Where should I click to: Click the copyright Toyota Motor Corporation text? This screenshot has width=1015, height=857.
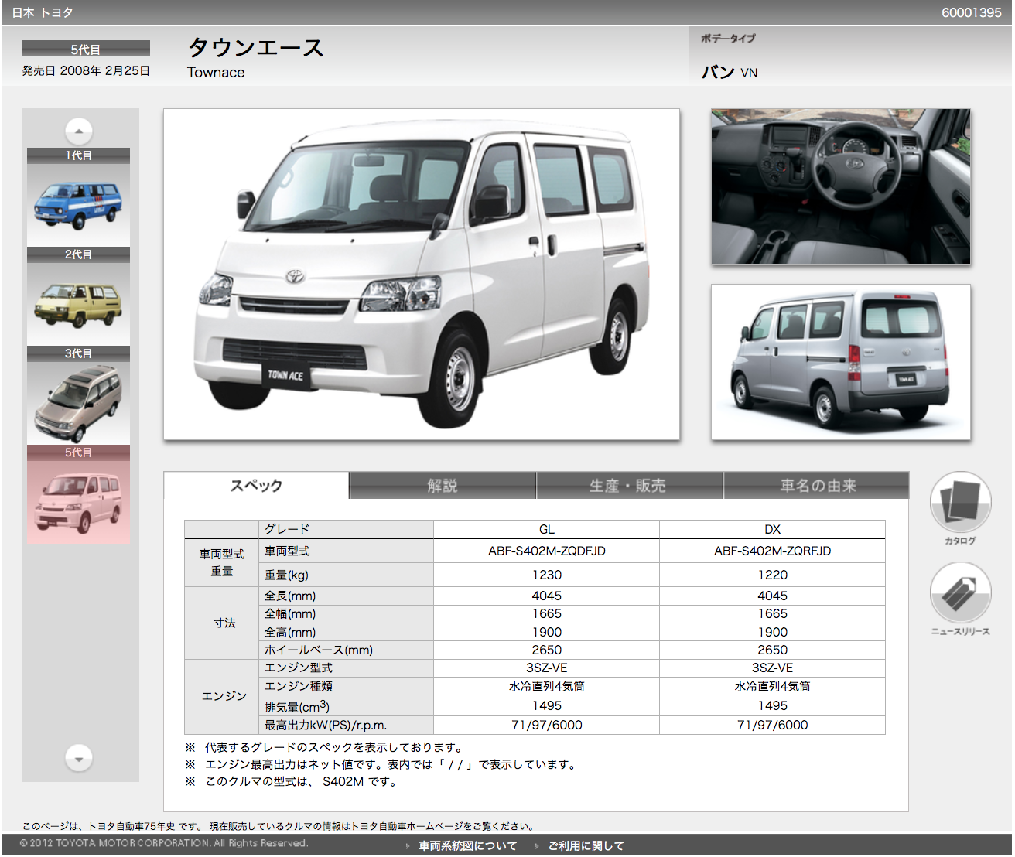point(164,843)
